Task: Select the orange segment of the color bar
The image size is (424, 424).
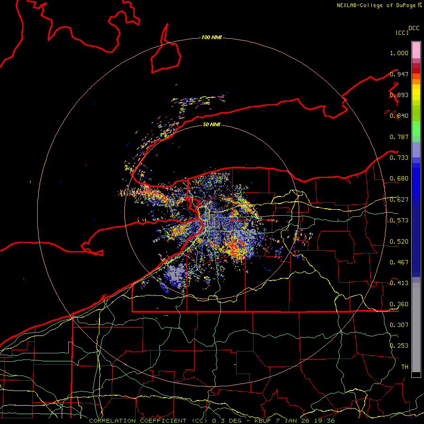Action: point(416,82)
